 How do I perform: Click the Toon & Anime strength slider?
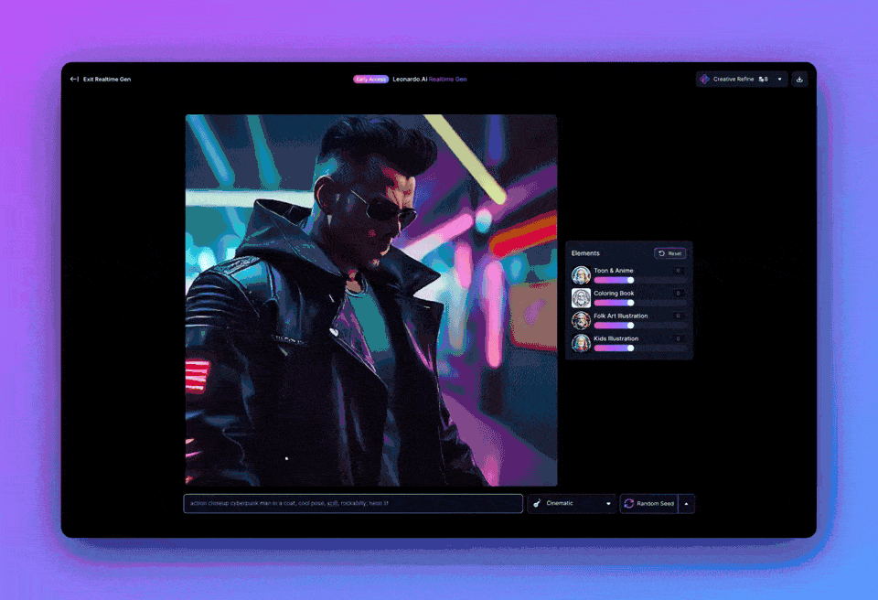tap(640, 280)
